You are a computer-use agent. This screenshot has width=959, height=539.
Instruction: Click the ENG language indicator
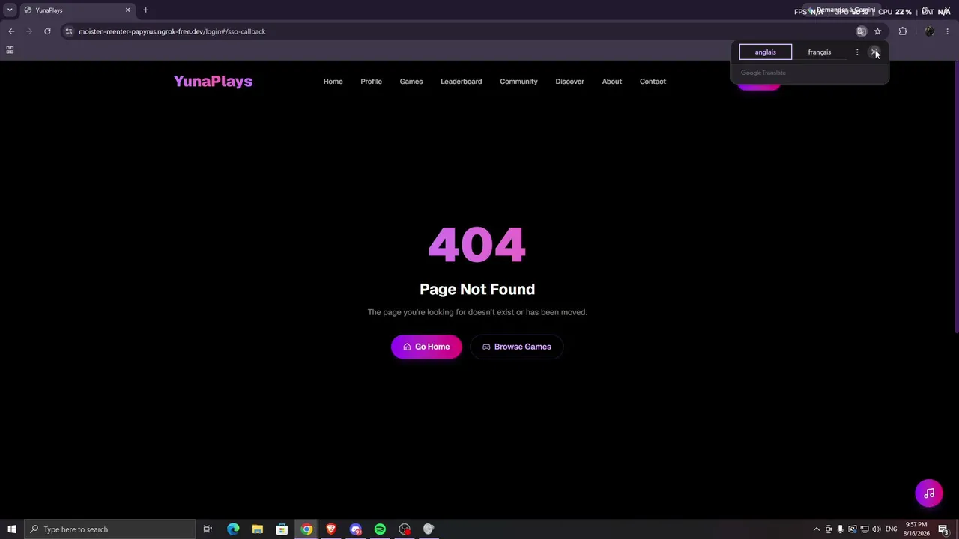pyautogui.click(x=891, y=529)
